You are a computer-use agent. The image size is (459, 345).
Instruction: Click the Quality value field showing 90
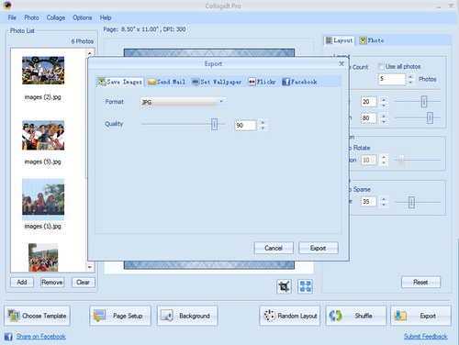coord(245,126)
